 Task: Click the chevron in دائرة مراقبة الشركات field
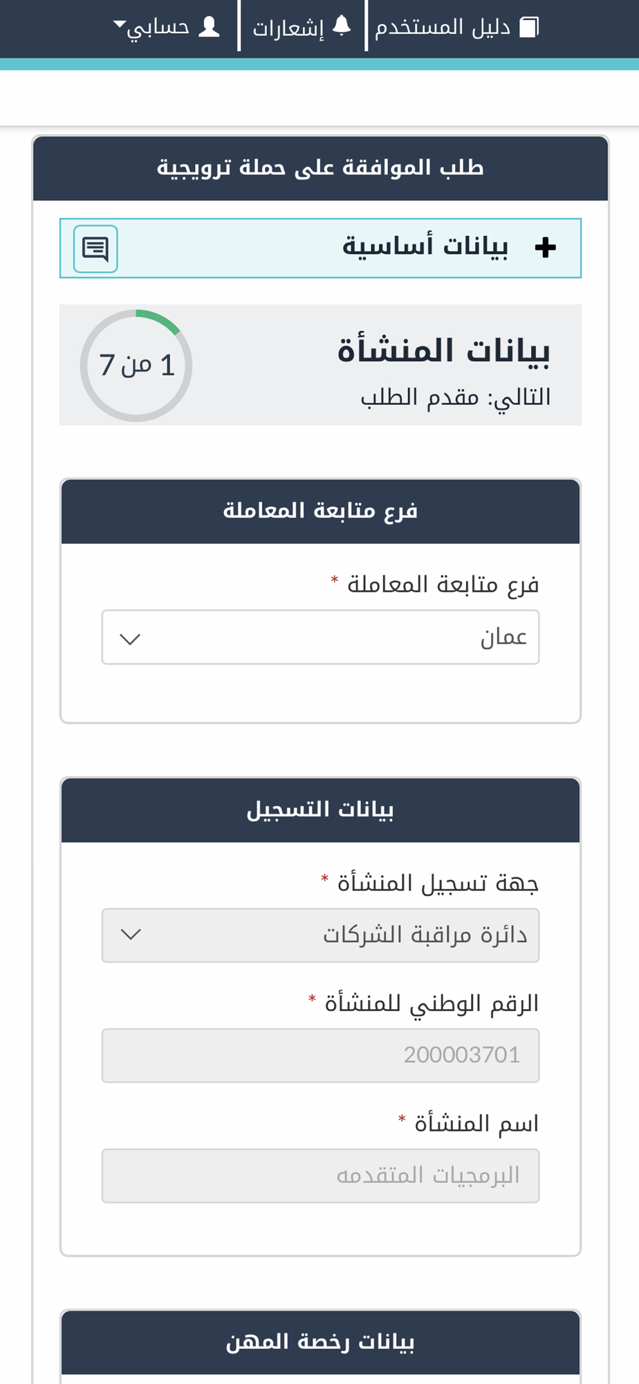click(131, 934)
